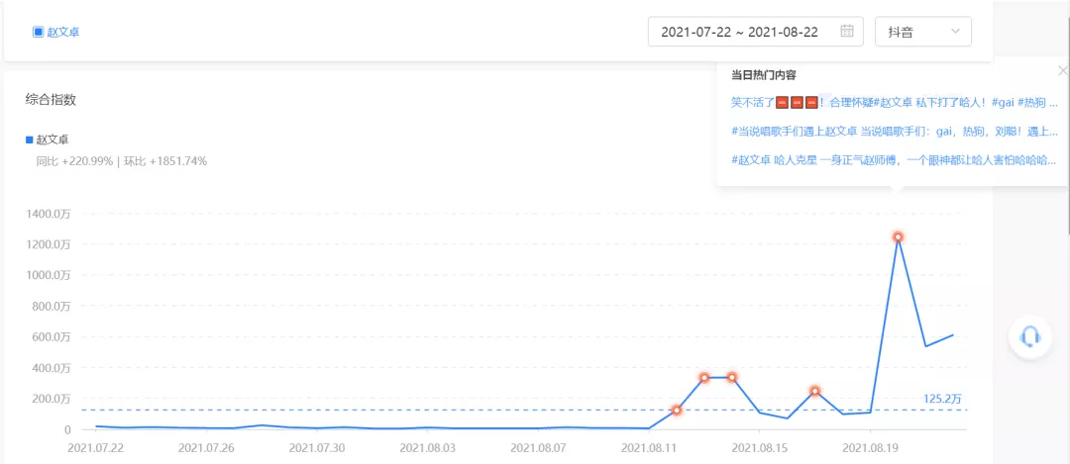Click the first red marker on the average line
The height and width of the screenshot is (464, 1070).
(677, 411)
